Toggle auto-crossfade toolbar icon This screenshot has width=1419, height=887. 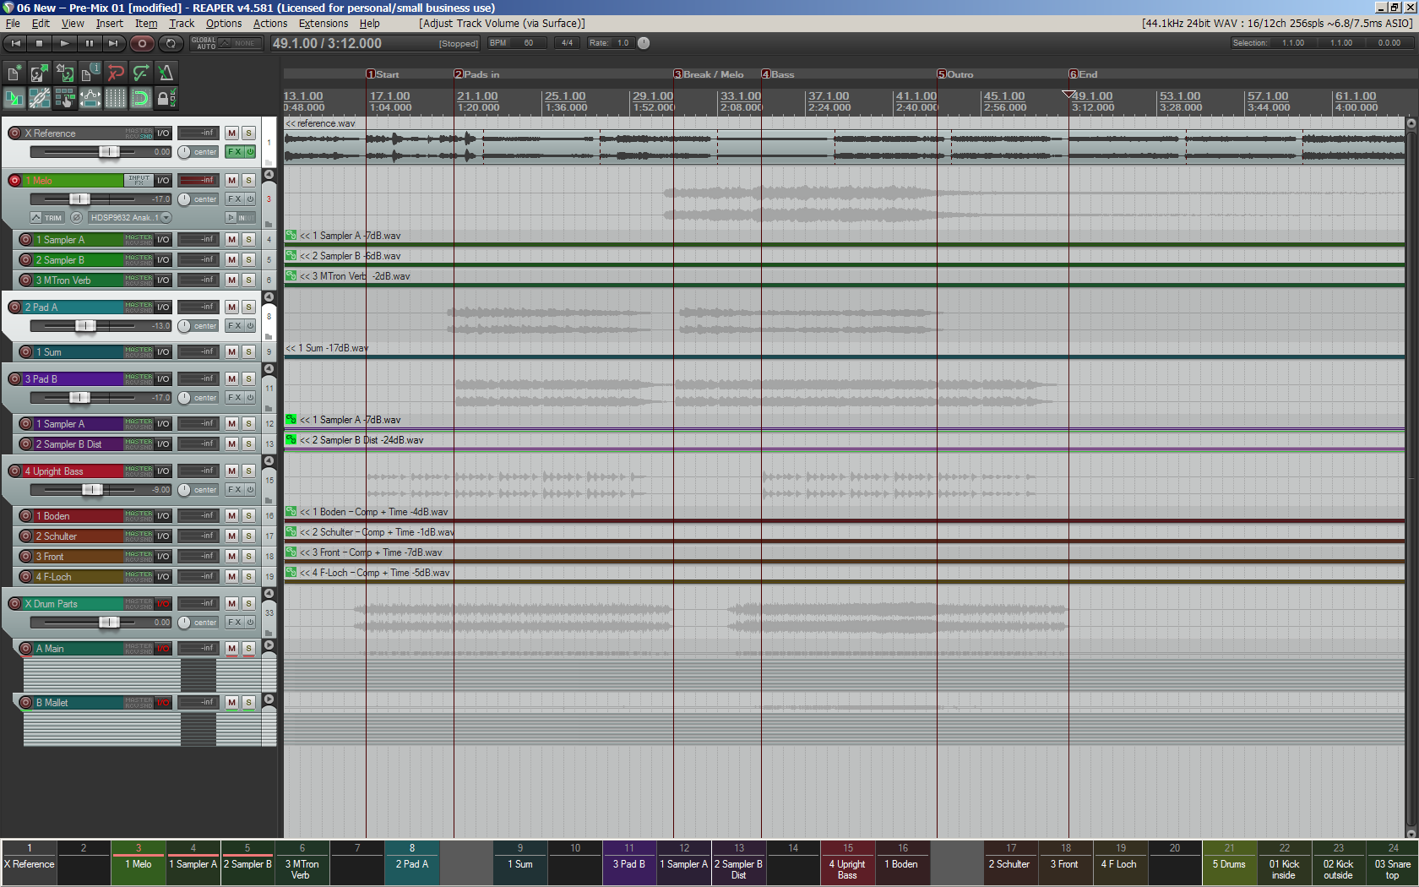14,99
